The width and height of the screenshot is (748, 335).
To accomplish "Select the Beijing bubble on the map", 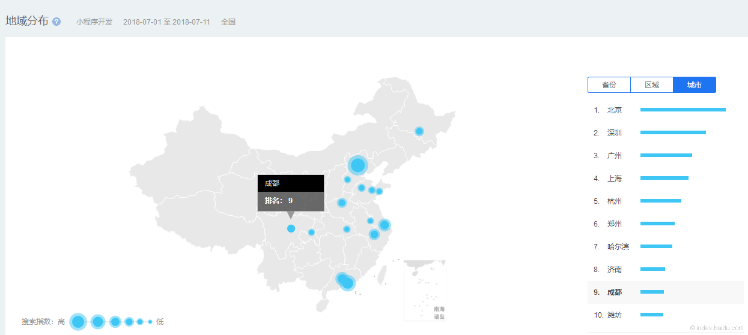I will [357, 165].
